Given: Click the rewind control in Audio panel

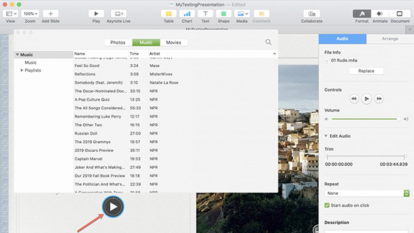Looking at the screenshot, I should [354, 98].
